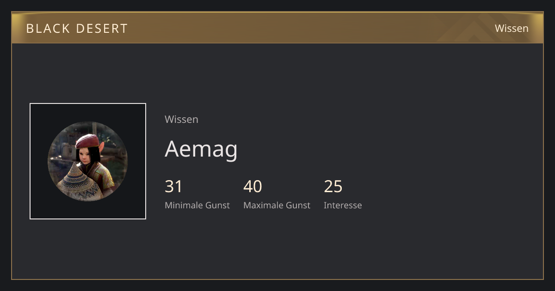Select the Minimale Gunst label
555x291 pixels.
[x=197, y=205]
